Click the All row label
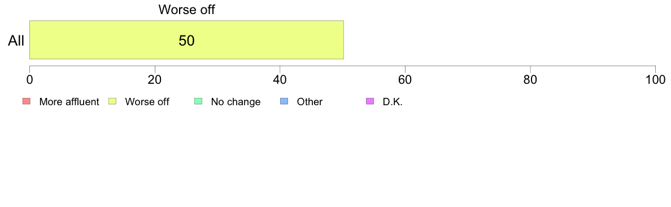 pos(16,41)
